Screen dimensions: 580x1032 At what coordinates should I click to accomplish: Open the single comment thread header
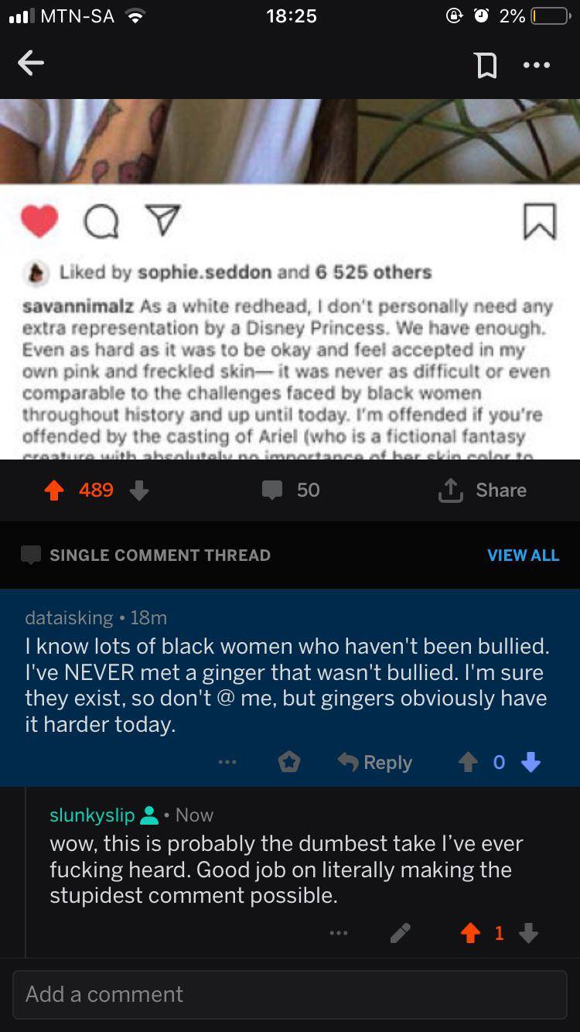click(x=160, y=555)
